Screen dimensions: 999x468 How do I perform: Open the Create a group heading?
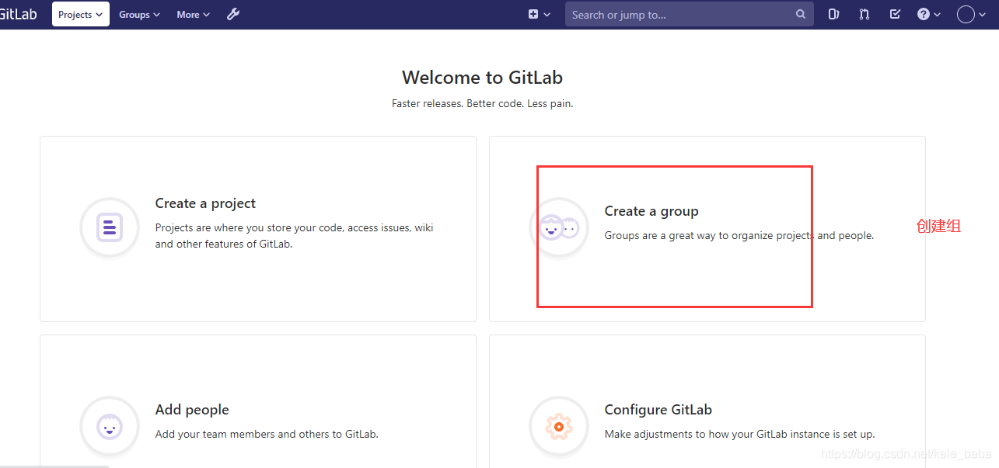[x=651, y=211]
